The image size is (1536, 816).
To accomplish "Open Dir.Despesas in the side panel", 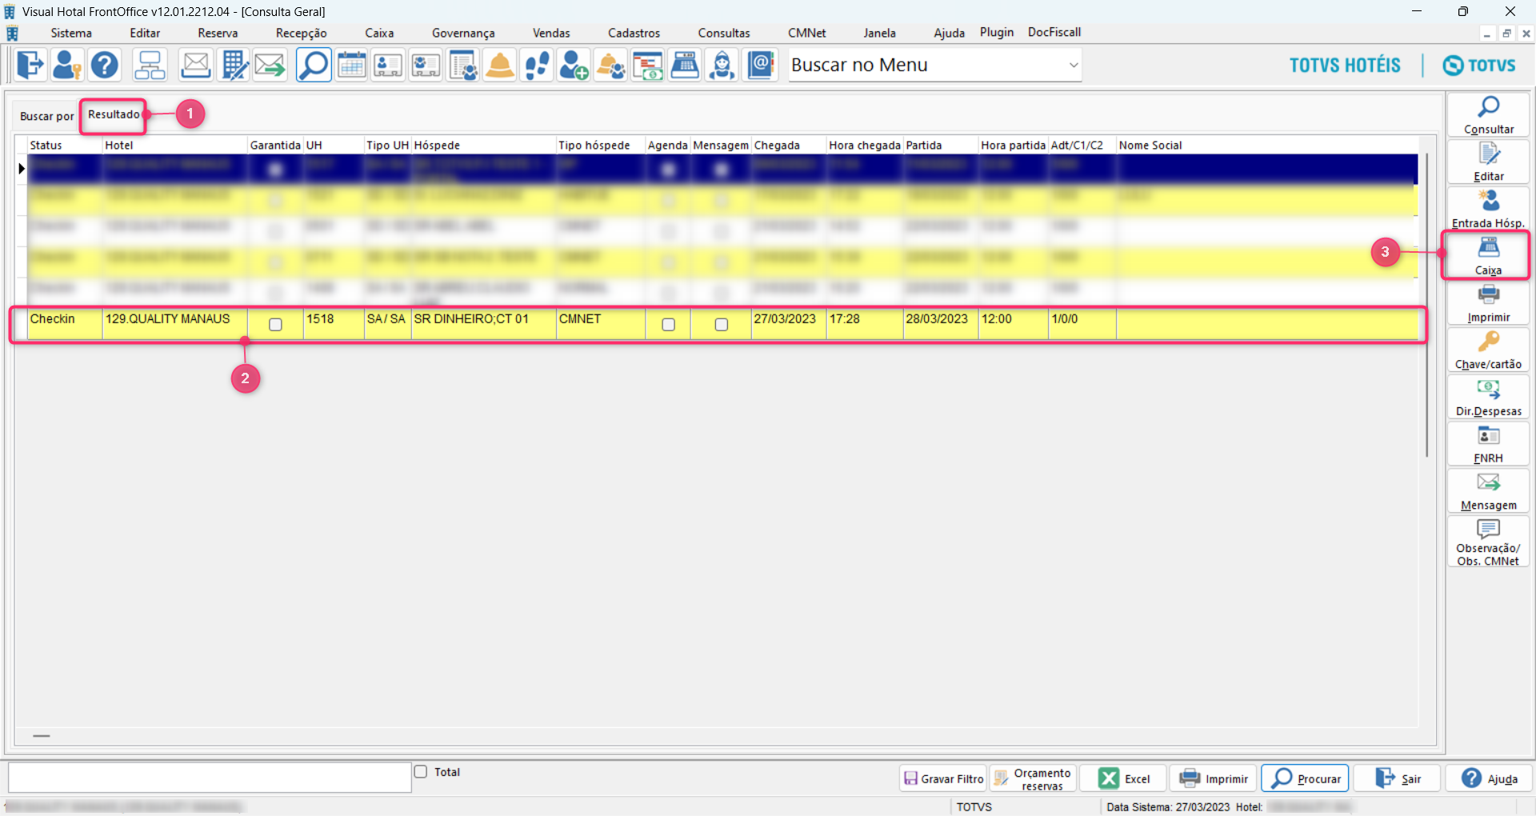I will [x=1488, y=398].
